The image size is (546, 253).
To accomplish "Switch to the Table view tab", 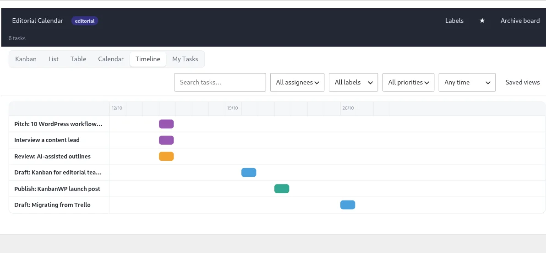I will pos(78,59).
